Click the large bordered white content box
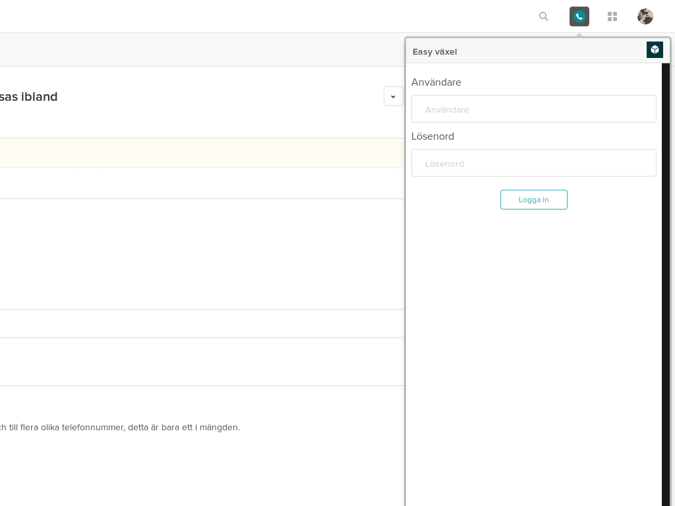This screenshot has width=675, height=506. coord(198,254)
